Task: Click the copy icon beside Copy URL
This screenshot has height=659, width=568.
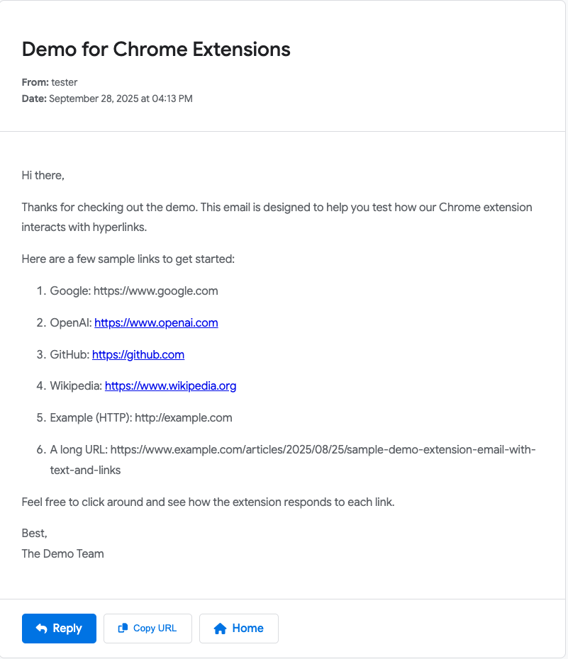Action: pos(123,629)
